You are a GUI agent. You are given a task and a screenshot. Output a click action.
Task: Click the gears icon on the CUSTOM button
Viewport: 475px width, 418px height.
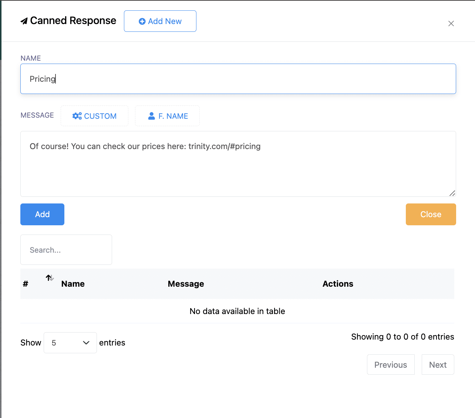tap(77, 116)
